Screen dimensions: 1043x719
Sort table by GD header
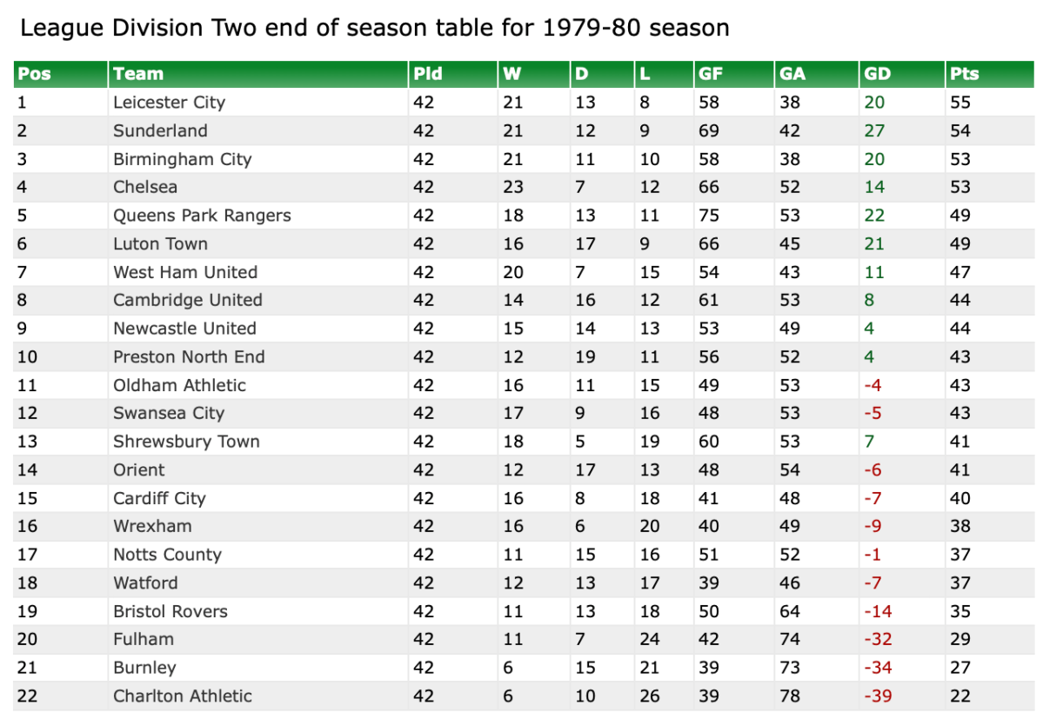pyautogui.click(x=878, y=74)
